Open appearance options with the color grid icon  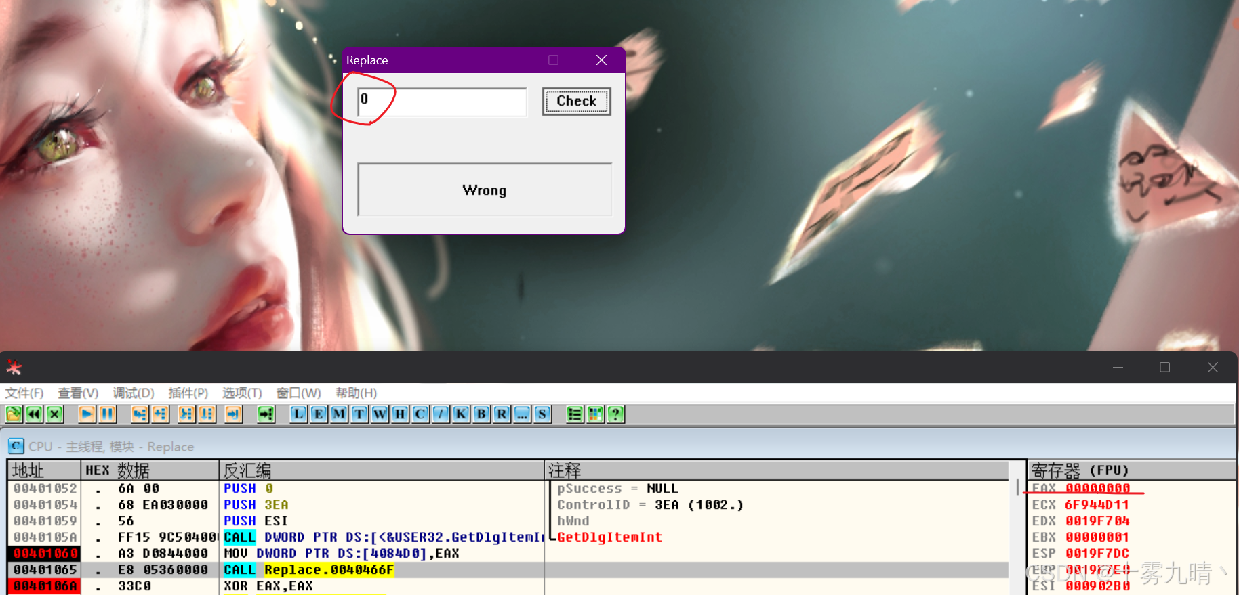pyautogui.click(x=595, y=414)
